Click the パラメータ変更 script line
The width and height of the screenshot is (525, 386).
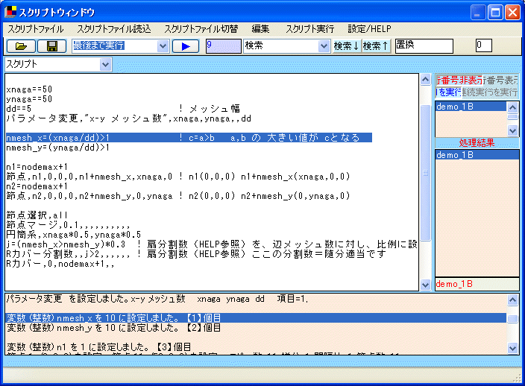coord(128,118)
